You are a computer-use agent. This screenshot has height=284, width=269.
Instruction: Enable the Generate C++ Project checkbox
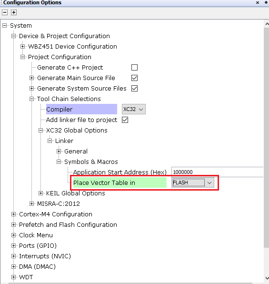(134, 67)
